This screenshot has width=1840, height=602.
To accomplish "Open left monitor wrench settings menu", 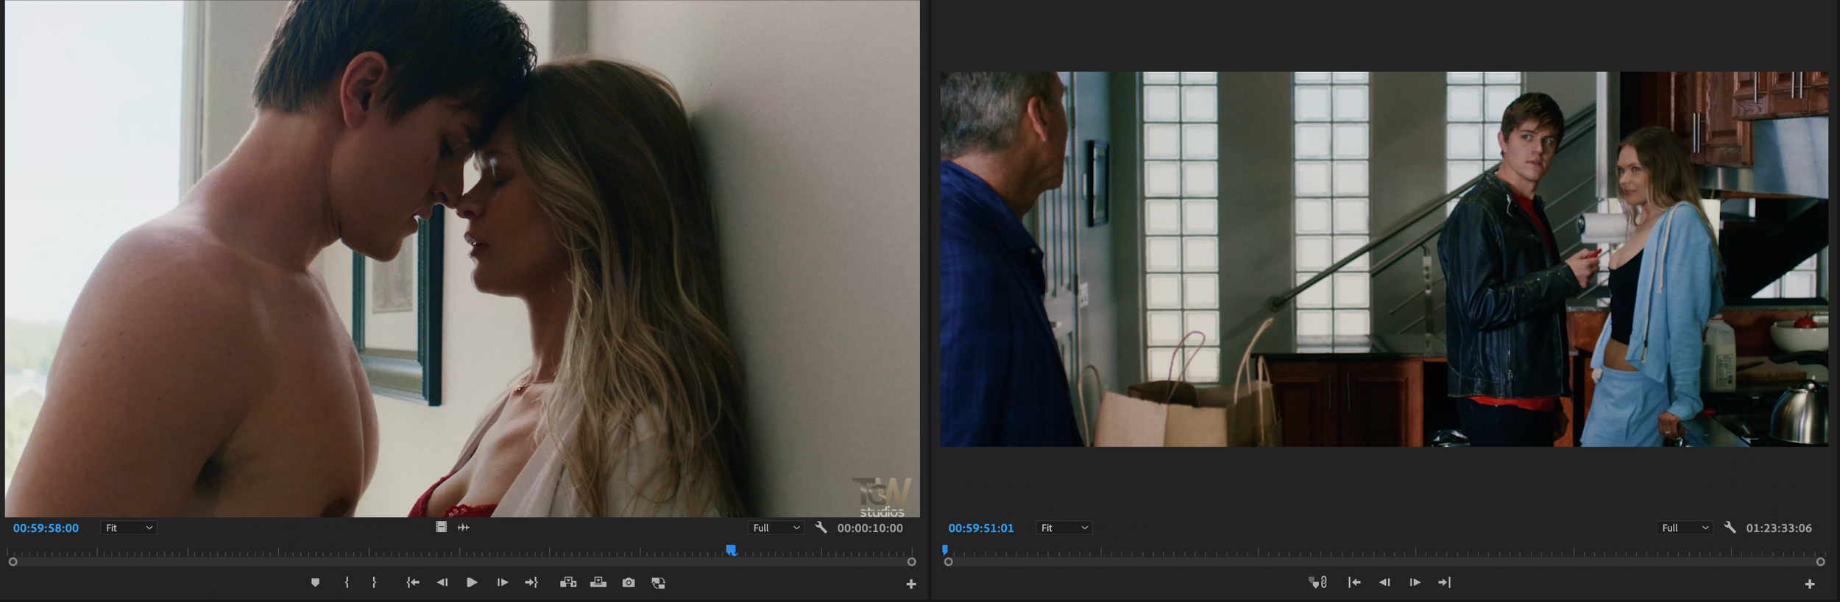I will 821,527.
